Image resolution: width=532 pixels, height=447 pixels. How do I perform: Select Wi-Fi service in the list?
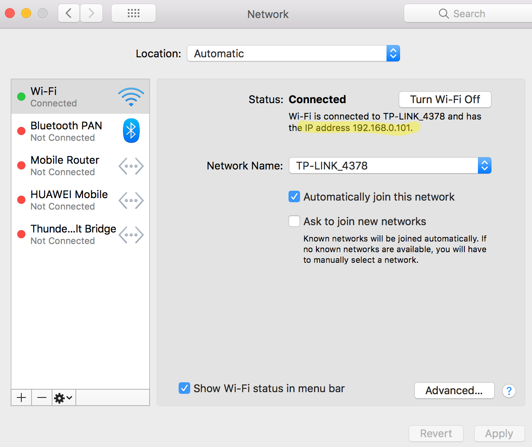pos(80,97)
